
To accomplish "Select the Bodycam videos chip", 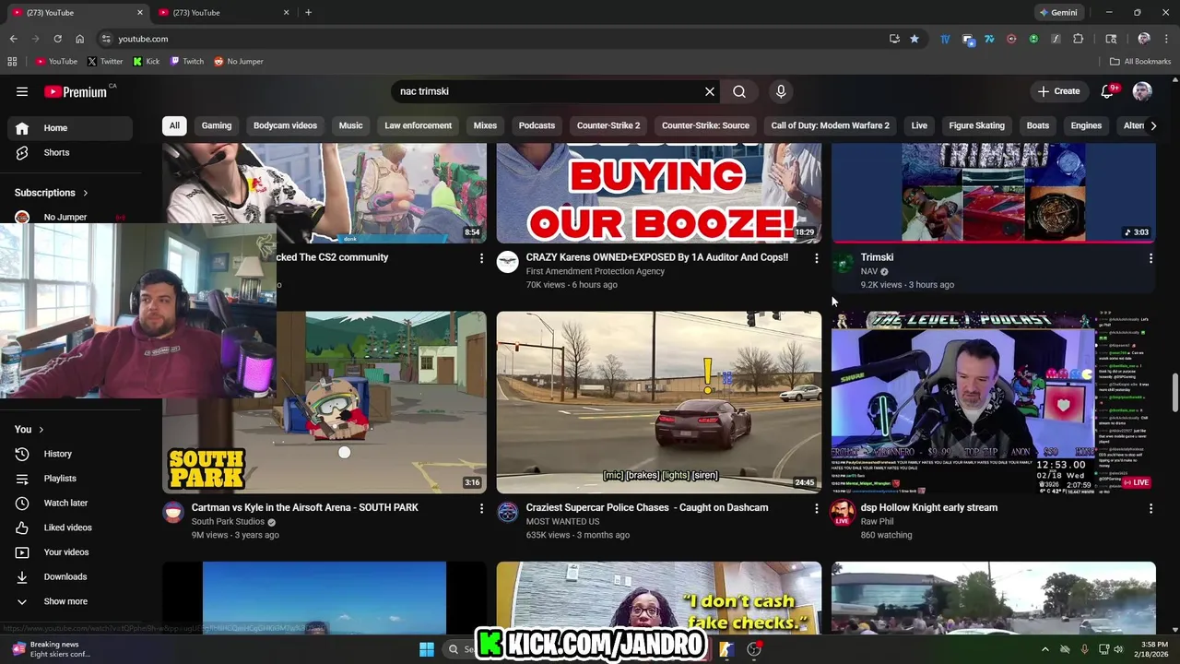I will click(x=285, y=125).
